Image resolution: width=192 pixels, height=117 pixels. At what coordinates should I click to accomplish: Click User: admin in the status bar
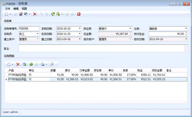[11, 112]
